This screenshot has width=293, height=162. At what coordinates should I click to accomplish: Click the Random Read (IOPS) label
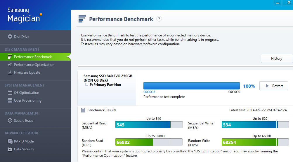pos(92,143)
